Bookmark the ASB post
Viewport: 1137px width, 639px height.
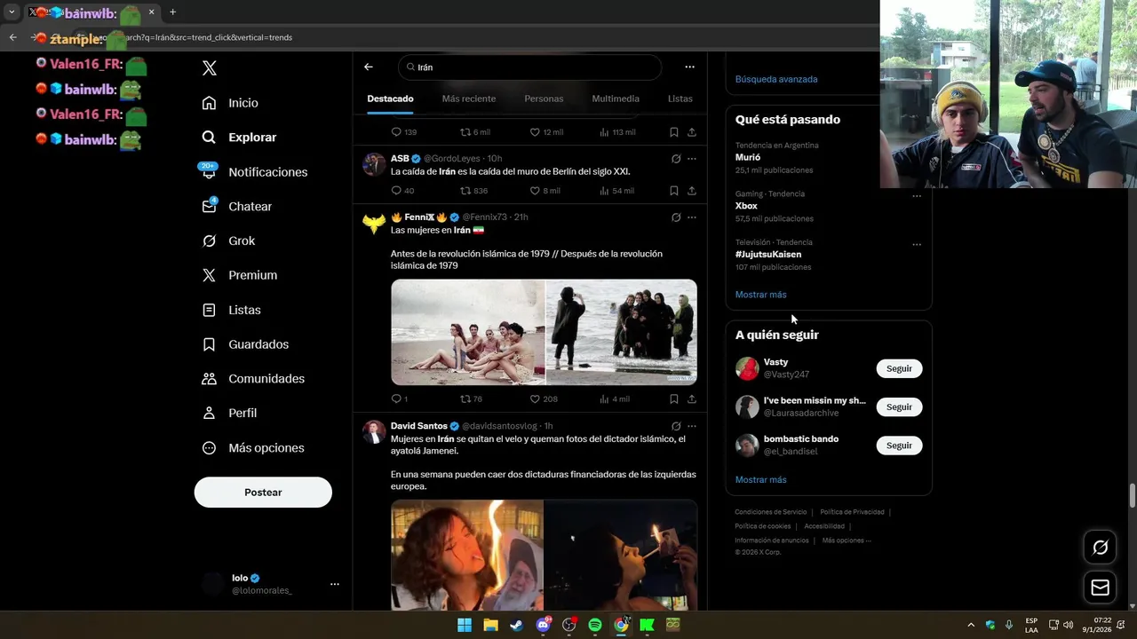[x=674, y=191]
